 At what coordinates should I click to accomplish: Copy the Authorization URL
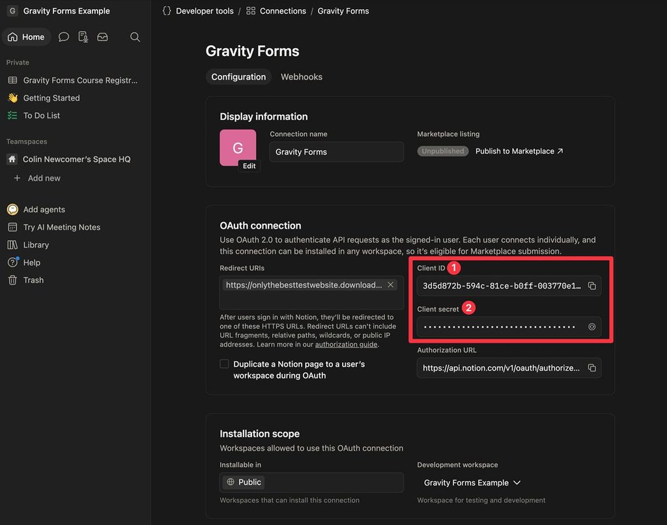591,368
